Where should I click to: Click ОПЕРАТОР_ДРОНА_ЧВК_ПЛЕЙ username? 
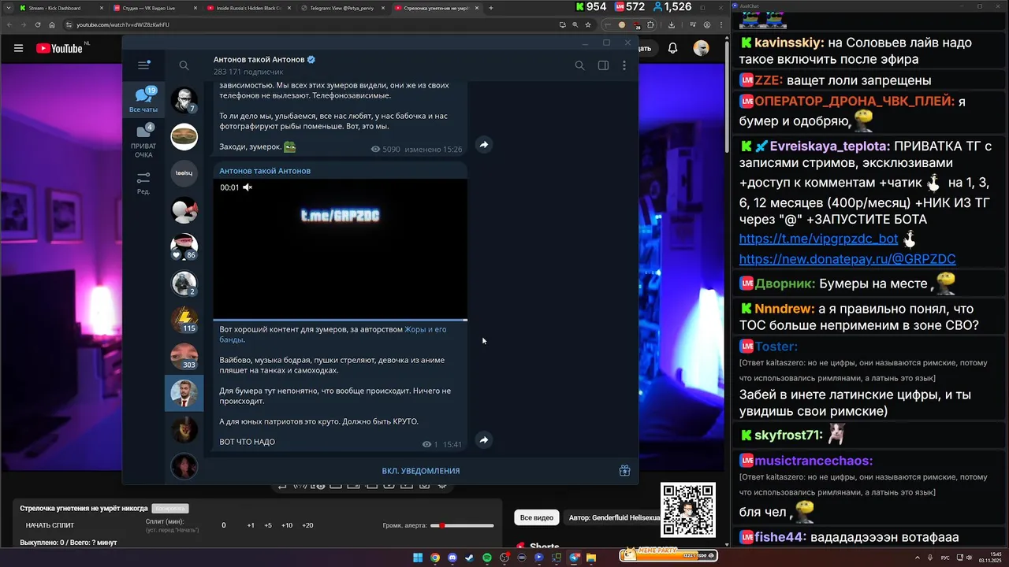[854, 102]
